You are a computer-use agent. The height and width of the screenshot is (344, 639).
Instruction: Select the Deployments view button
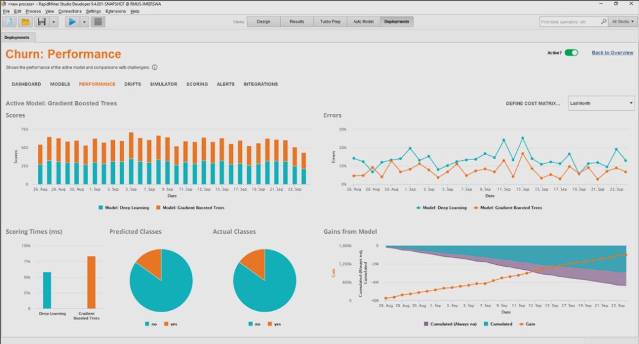point(396,22)
